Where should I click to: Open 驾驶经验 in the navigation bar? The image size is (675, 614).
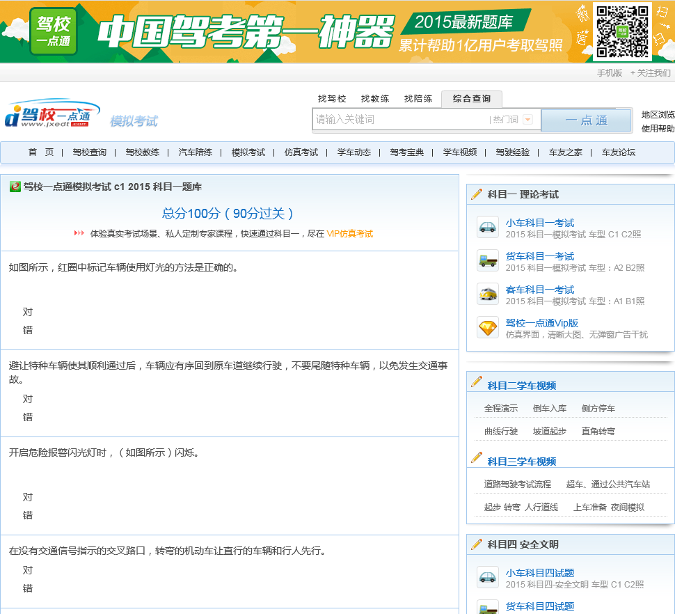click(x=513, y=152)
